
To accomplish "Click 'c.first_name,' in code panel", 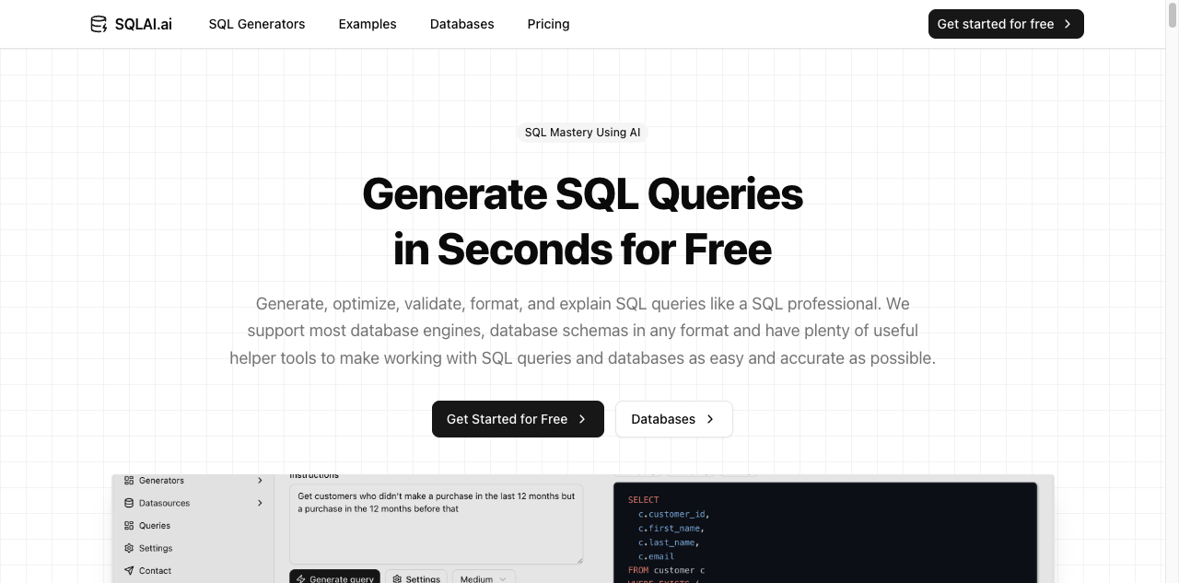I will [671, 529].
